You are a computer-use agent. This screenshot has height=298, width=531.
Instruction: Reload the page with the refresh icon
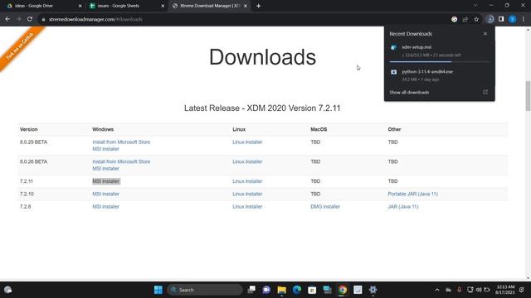tap(30, 19)
